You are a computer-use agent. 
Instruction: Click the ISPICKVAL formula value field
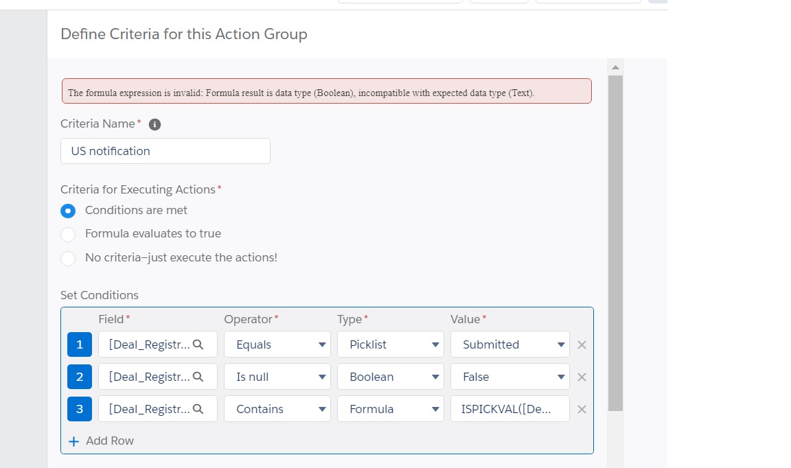click(509, 409)
